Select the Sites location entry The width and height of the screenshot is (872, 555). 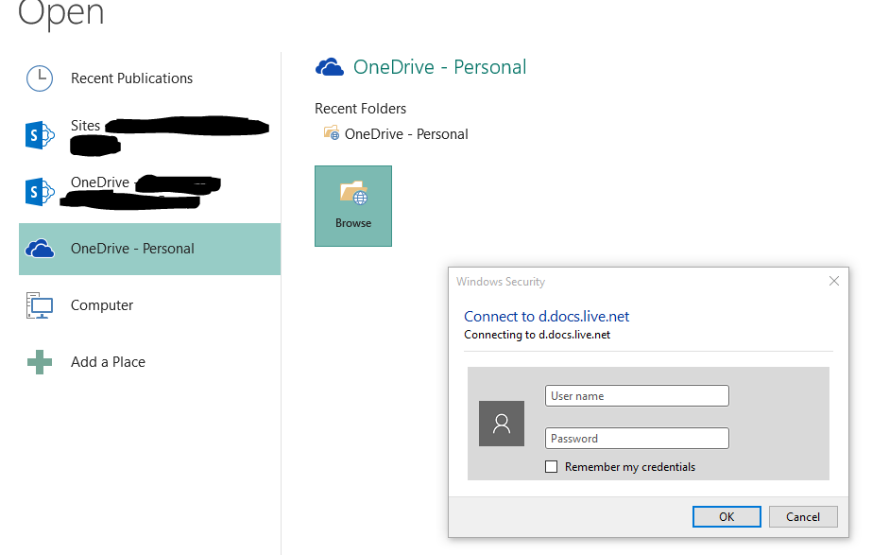149,135
